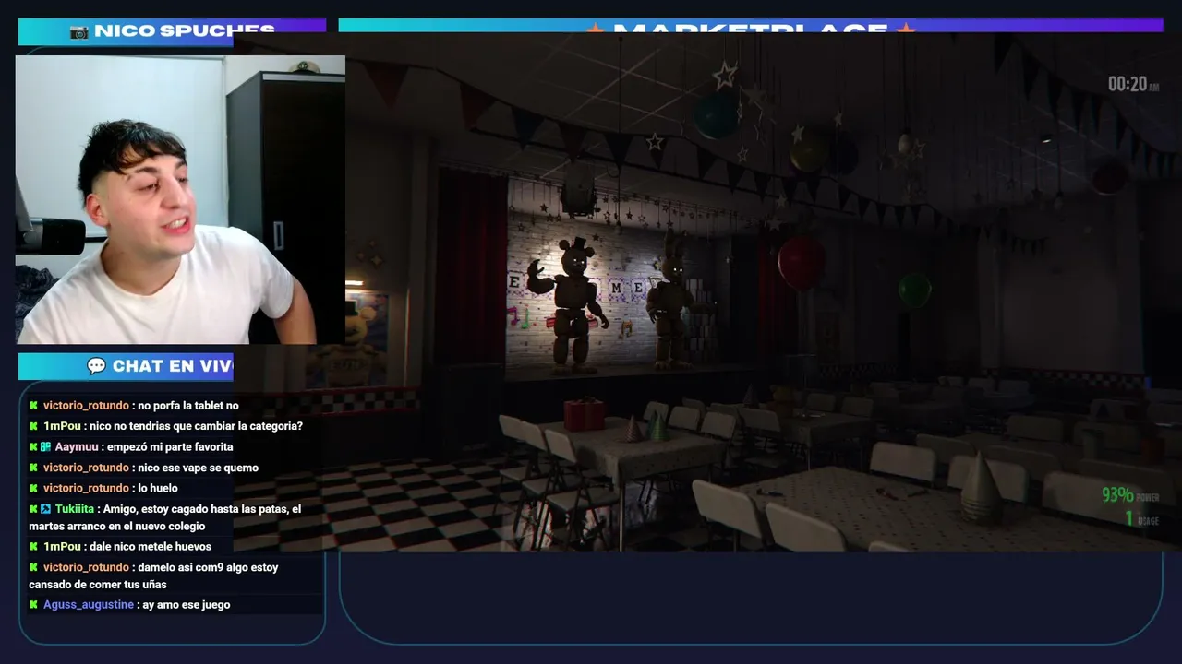The image size is (1182, 664).
Task: Select the message mentioning 'comer tus uñas'
Action: tap(153, 575)
